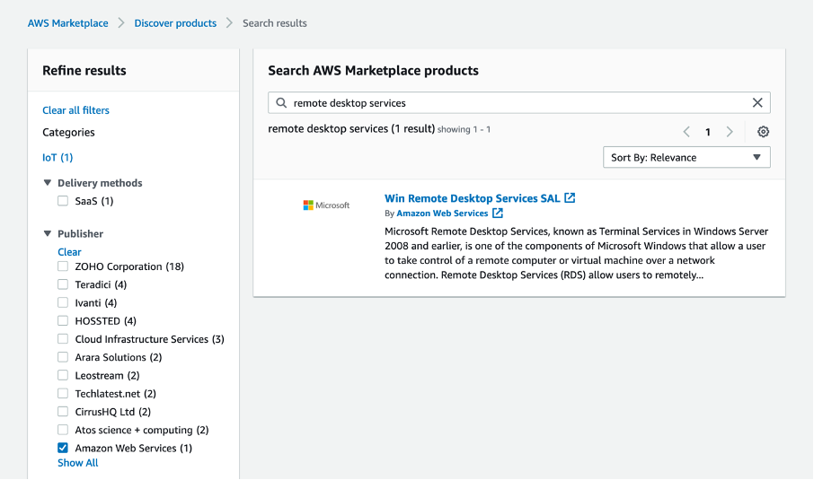Click Show All publishers link
This screenshot has width=814, height=480.
click(78, 463)
